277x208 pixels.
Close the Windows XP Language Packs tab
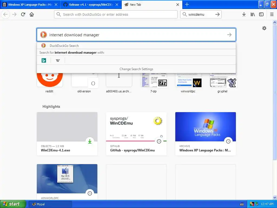coord(56,5)
